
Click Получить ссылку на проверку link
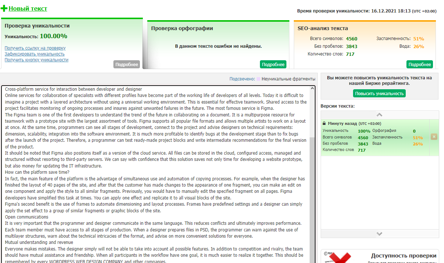click(x=35, y=48)
